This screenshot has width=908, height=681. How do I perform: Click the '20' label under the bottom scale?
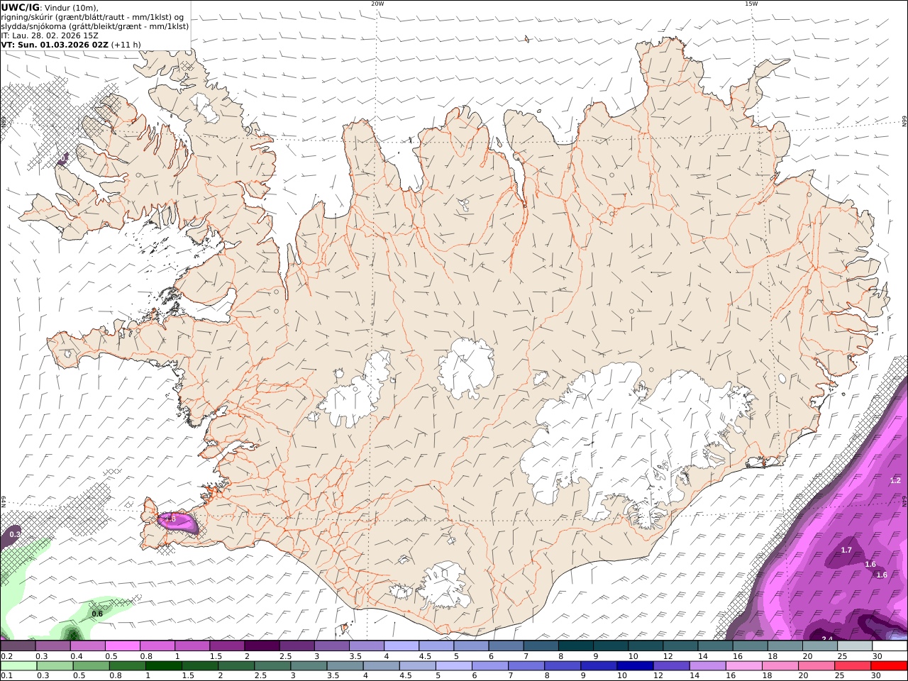(803, 676)
